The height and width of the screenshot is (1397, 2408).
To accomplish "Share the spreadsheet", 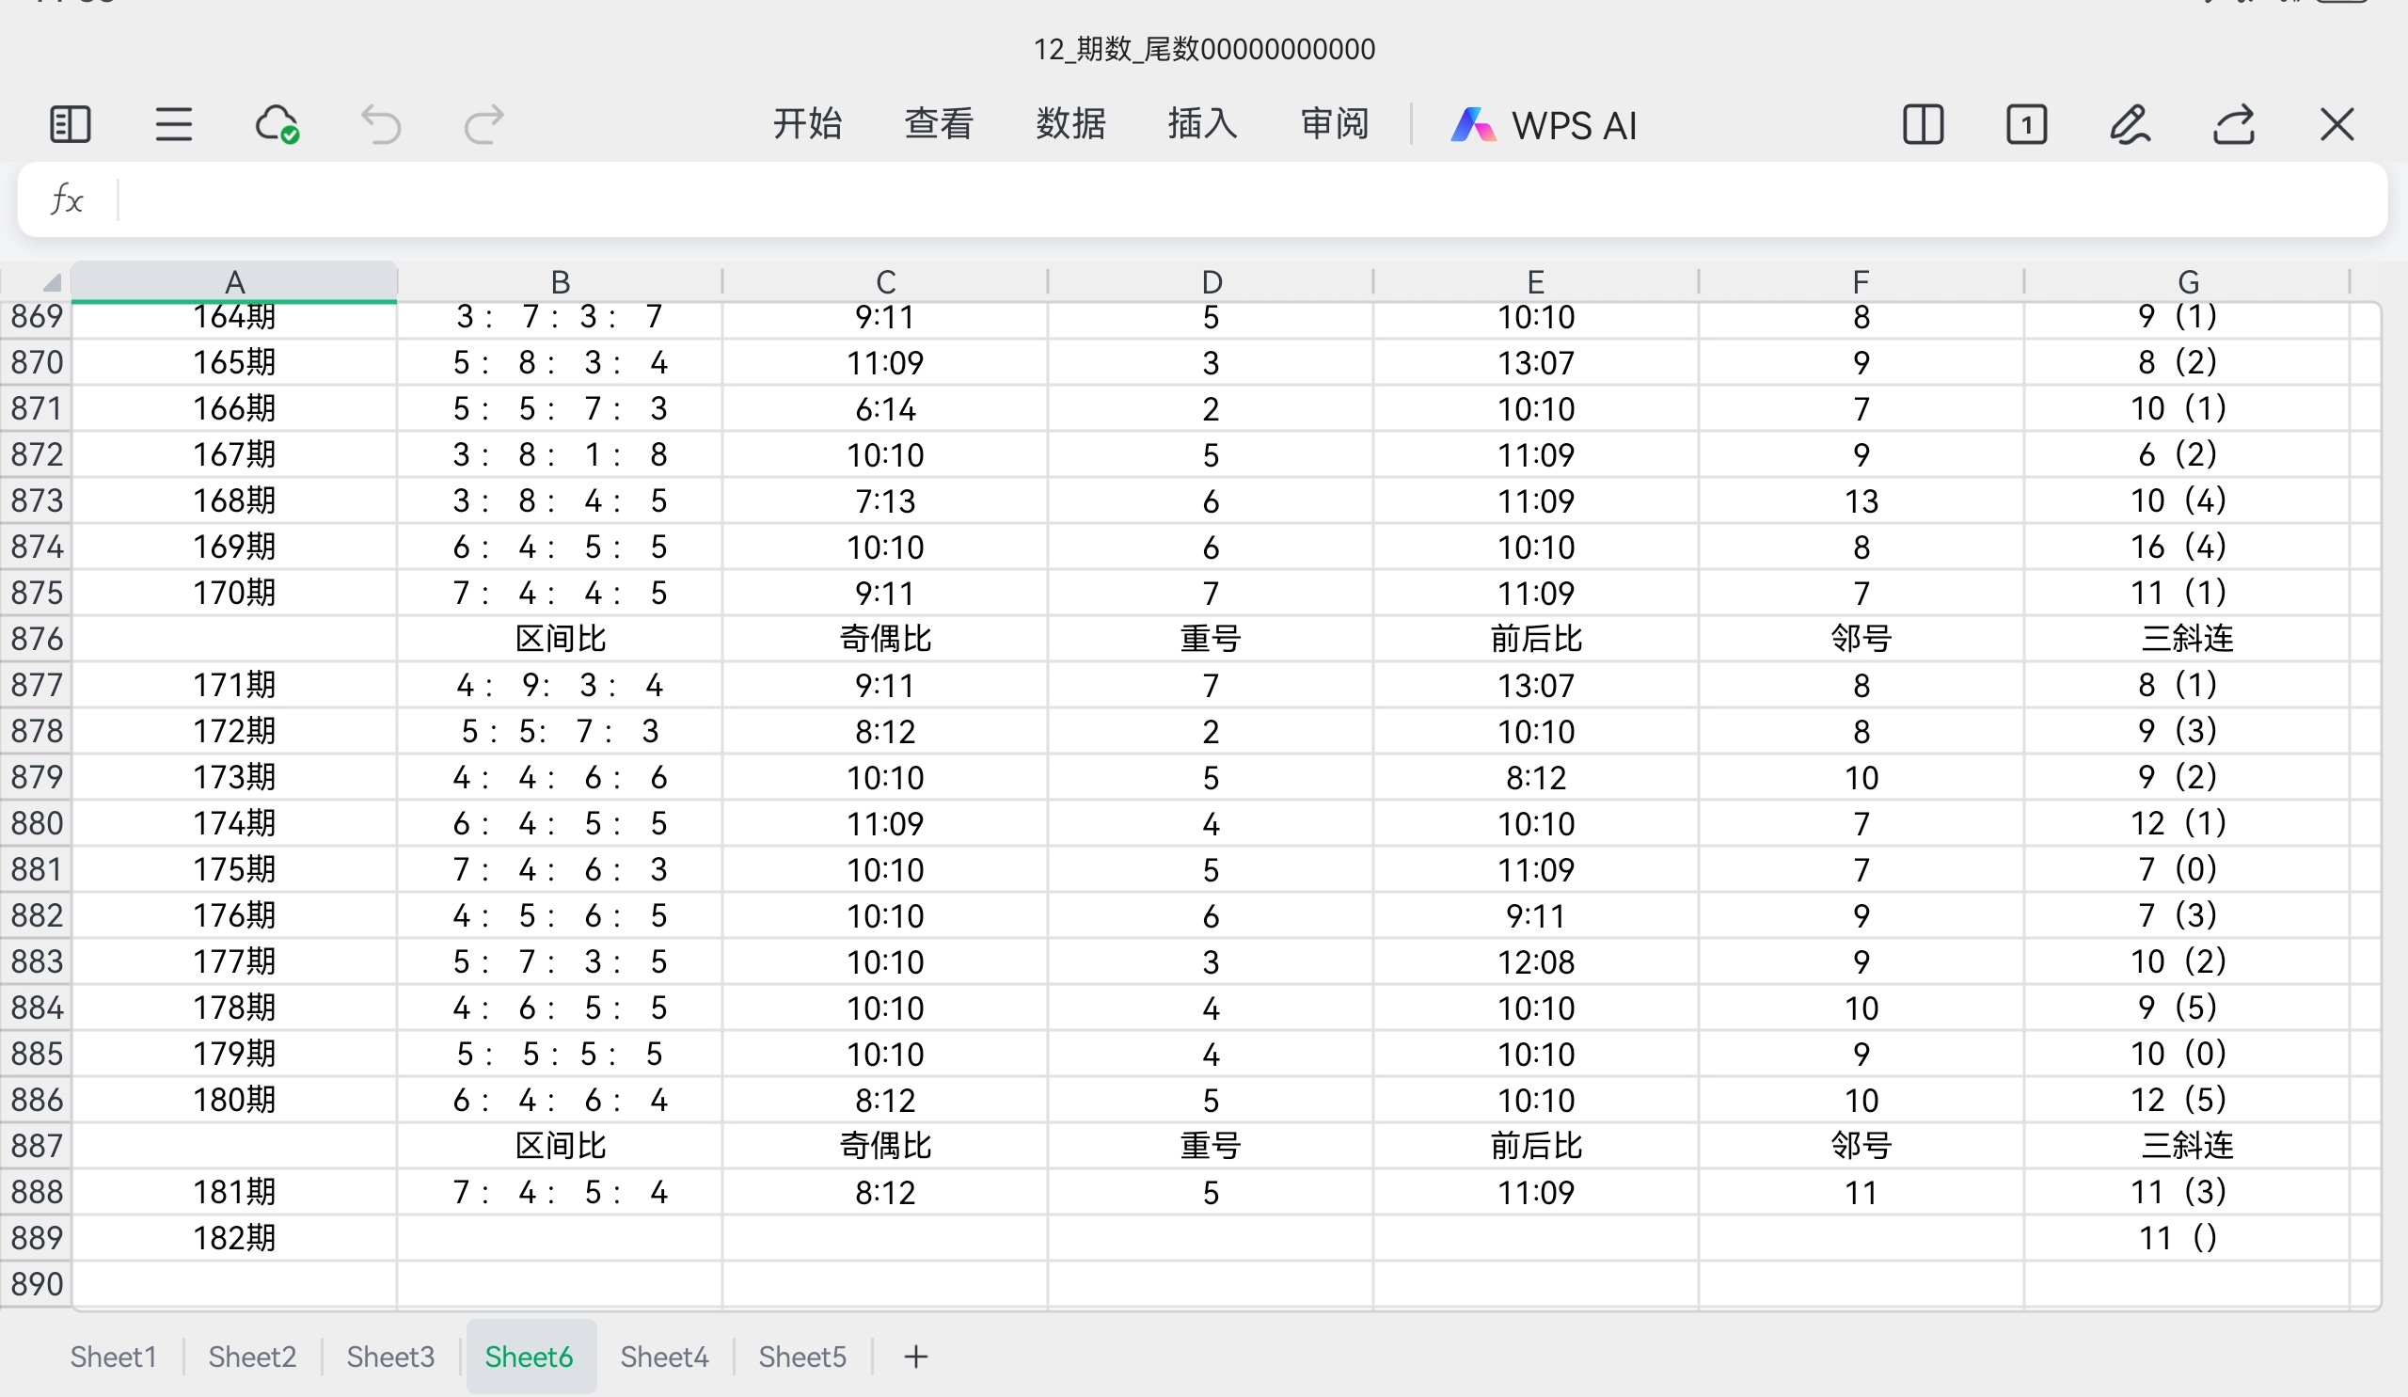I will coord(2234,125).
